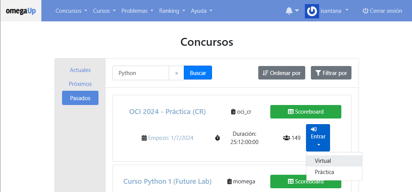This screenshot has height=192, width=412.
Task: Select the Pasados tab
Action: coord(80,98)
